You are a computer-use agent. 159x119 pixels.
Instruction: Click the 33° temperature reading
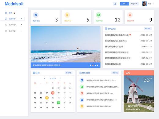point(148,80)
